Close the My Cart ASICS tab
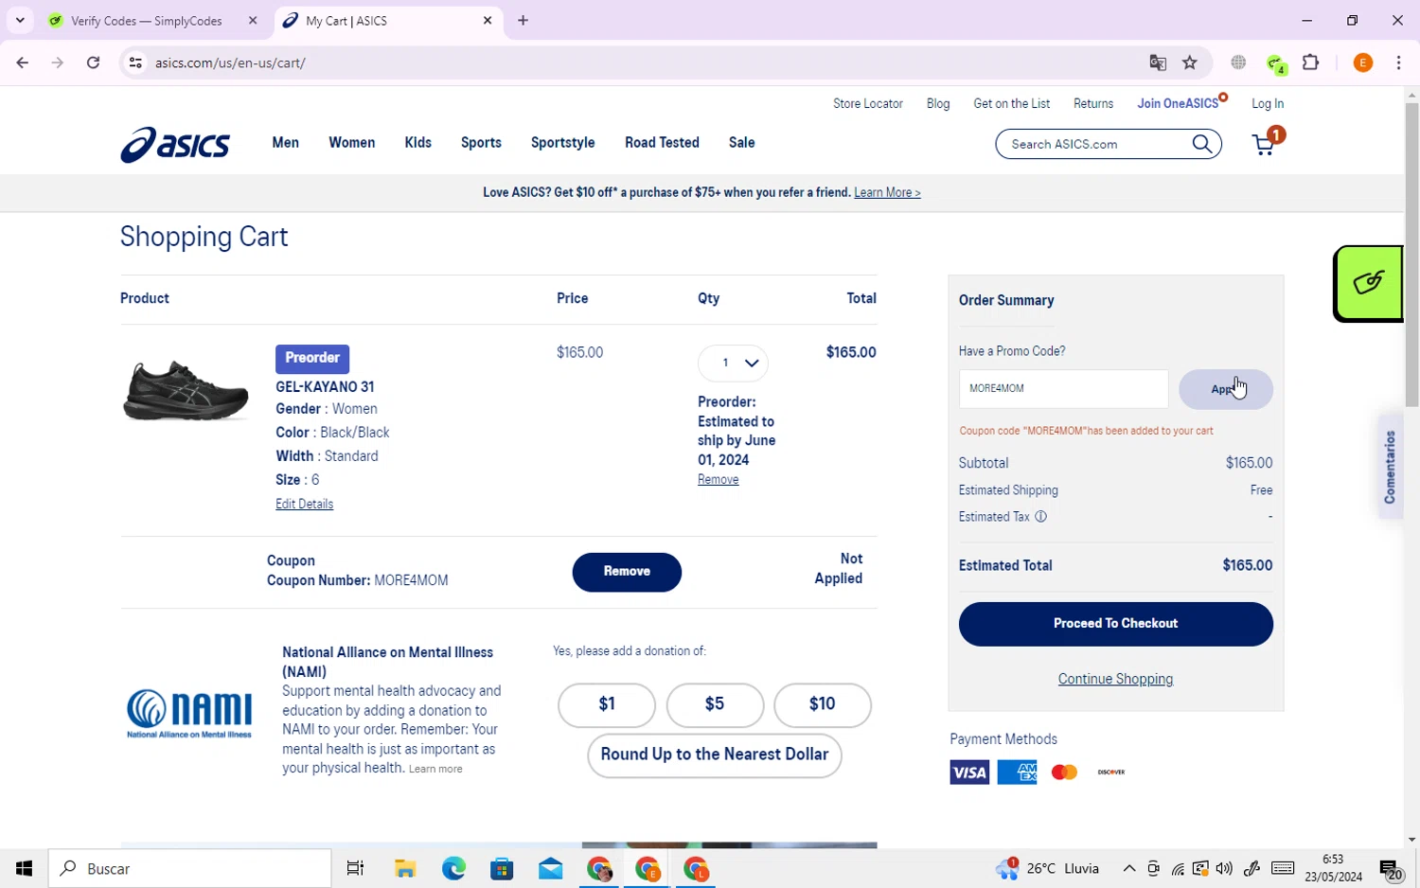Screen dimensions: 1420x888 pyautogui.click(x=488, y=20)
